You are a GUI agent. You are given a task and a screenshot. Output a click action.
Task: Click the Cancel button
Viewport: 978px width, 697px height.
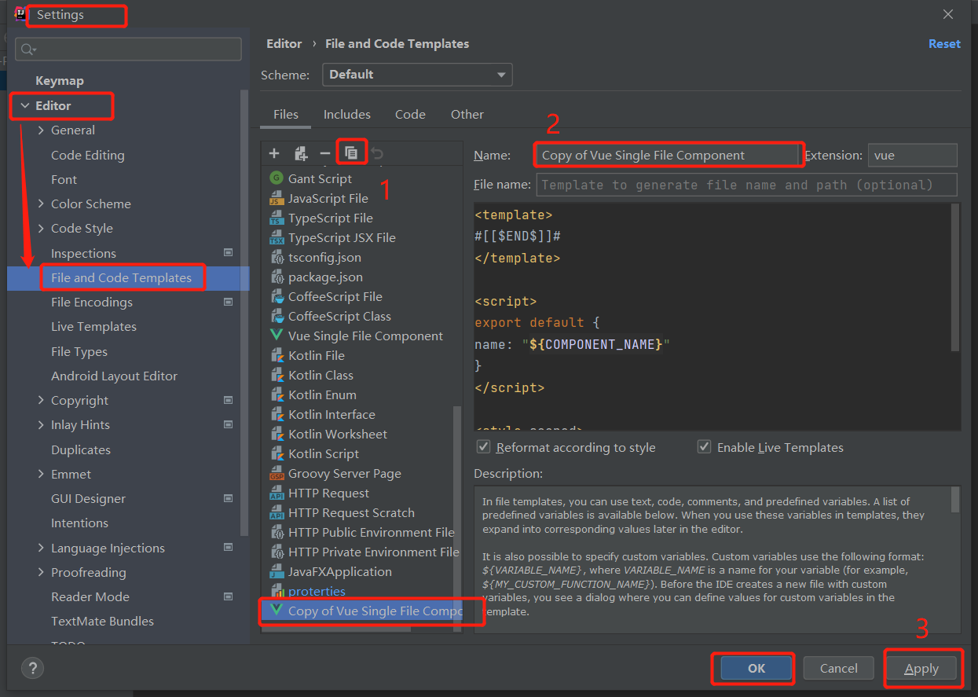(839, 668)
